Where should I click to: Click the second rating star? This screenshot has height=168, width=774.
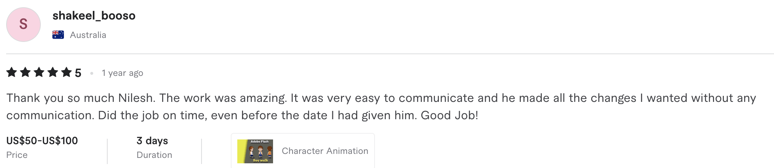[25, 72]
